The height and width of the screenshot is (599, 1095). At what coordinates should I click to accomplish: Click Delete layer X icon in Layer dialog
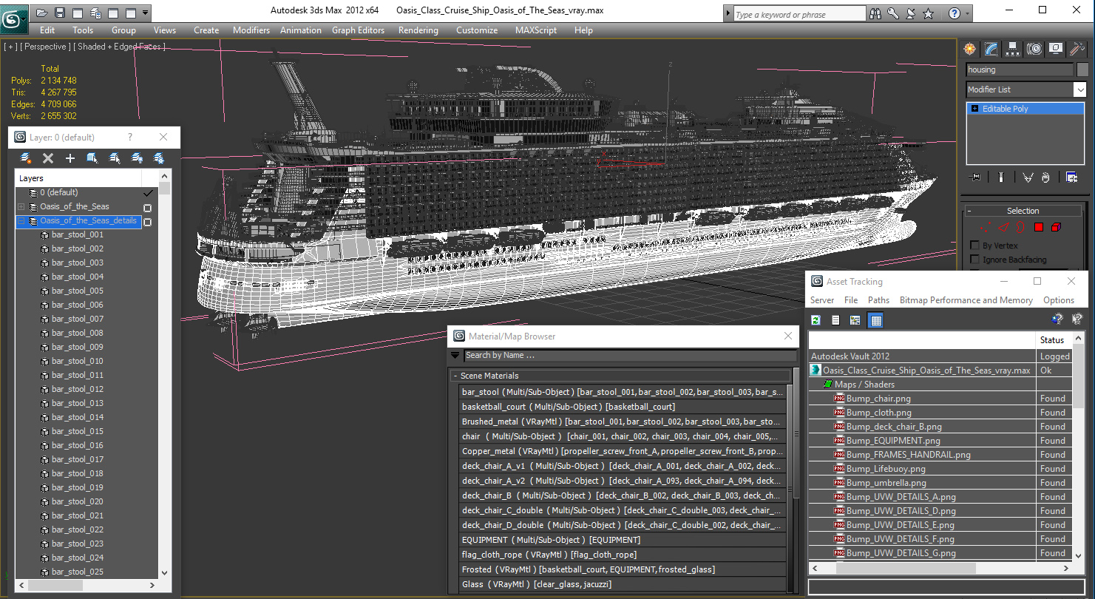coord(48,158)
